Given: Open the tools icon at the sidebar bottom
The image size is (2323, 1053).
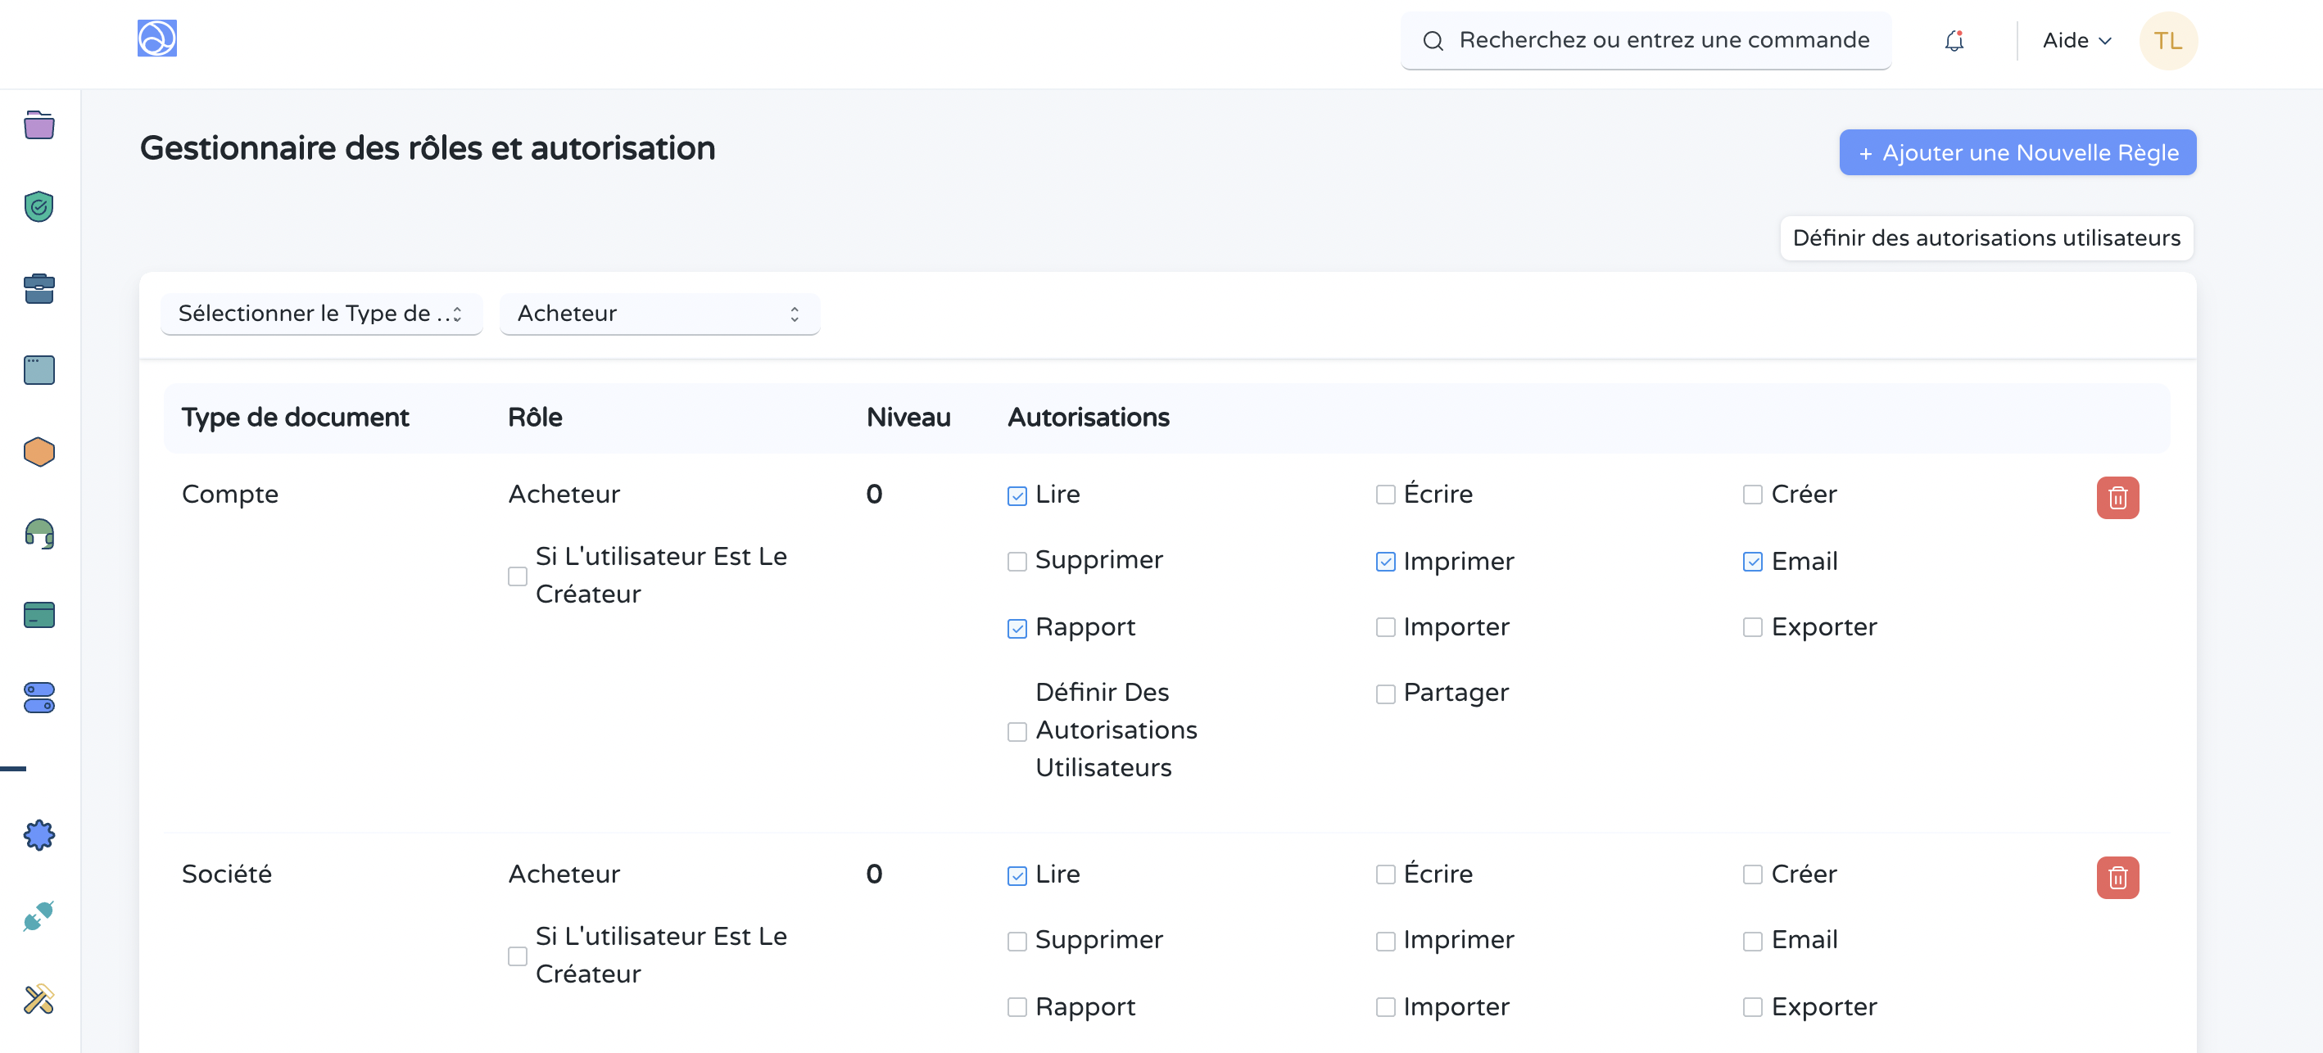Looking at the screenshot, I should click(x=38, y=999).
